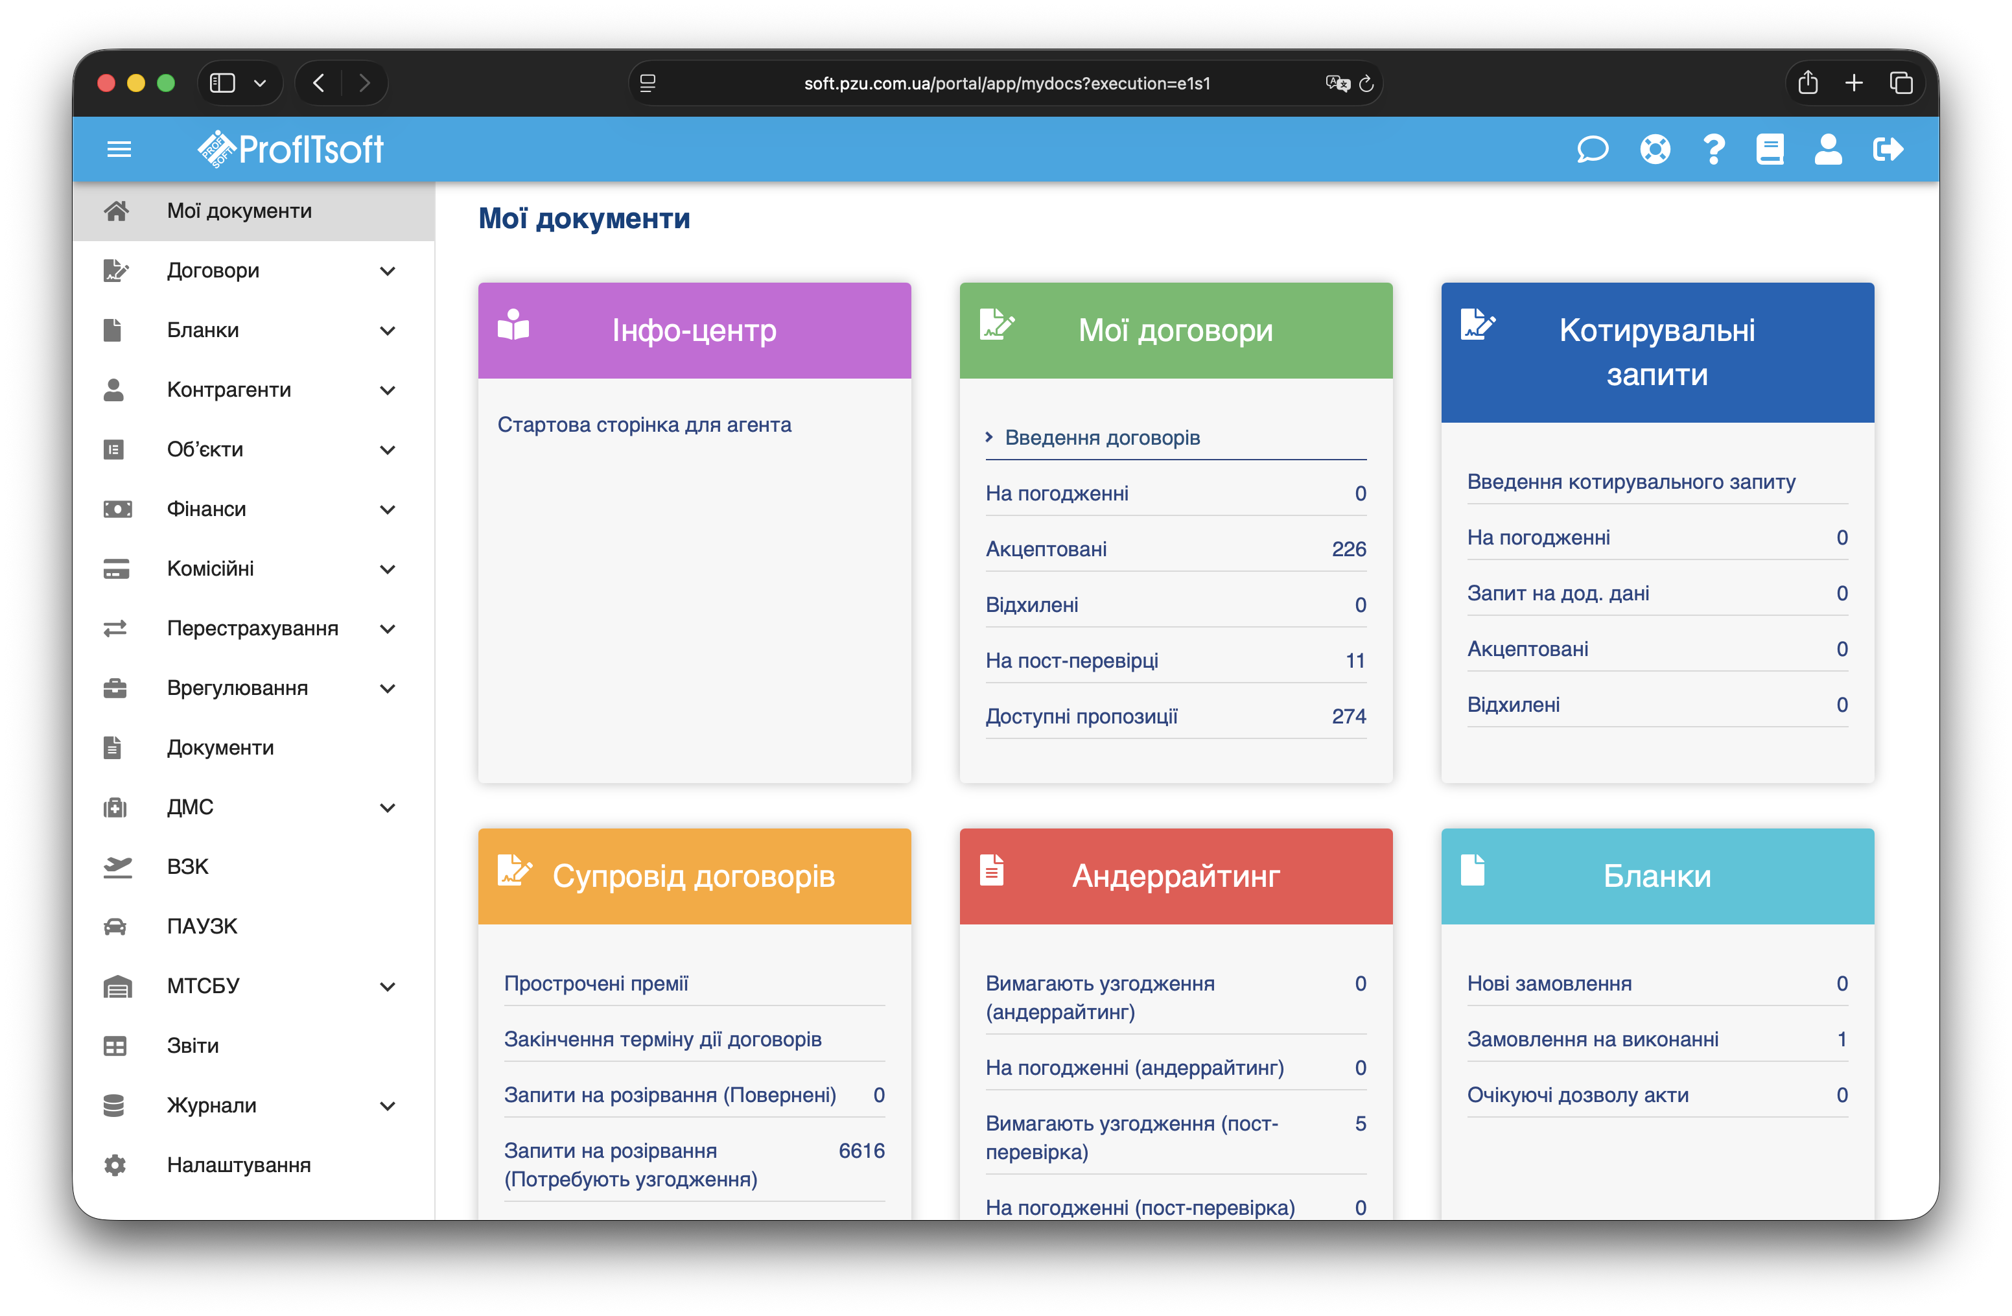Expand Введення договорів section
The image size is (2012, 1316).
pos(1101,438)
